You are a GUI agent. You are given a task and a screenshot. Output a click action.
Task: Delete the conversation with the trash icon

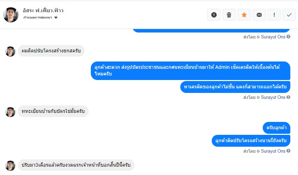click(x=229, y=15)
